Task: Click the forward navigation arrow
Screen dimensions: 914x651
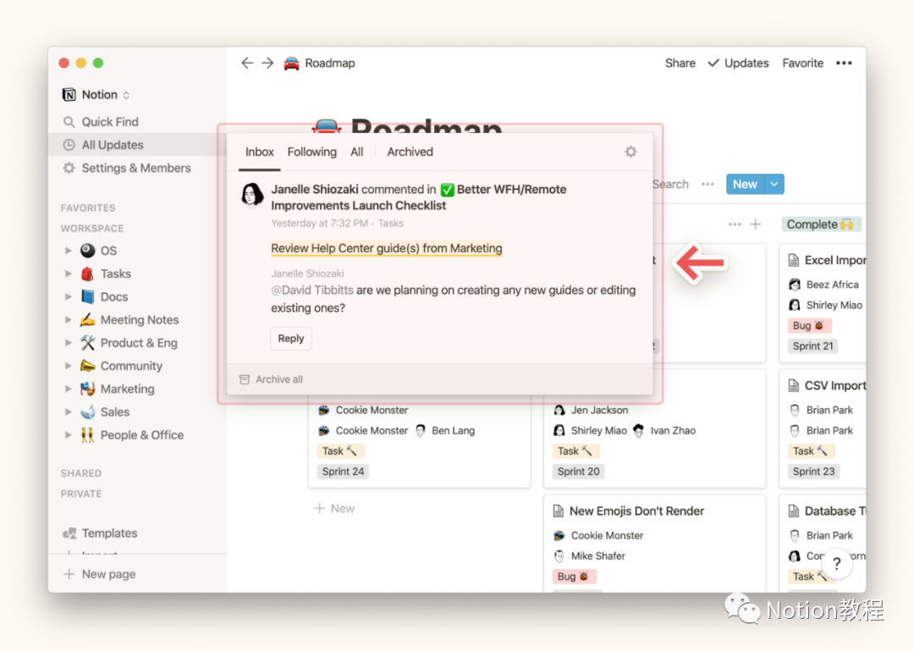Action: (x=267, y=63)
